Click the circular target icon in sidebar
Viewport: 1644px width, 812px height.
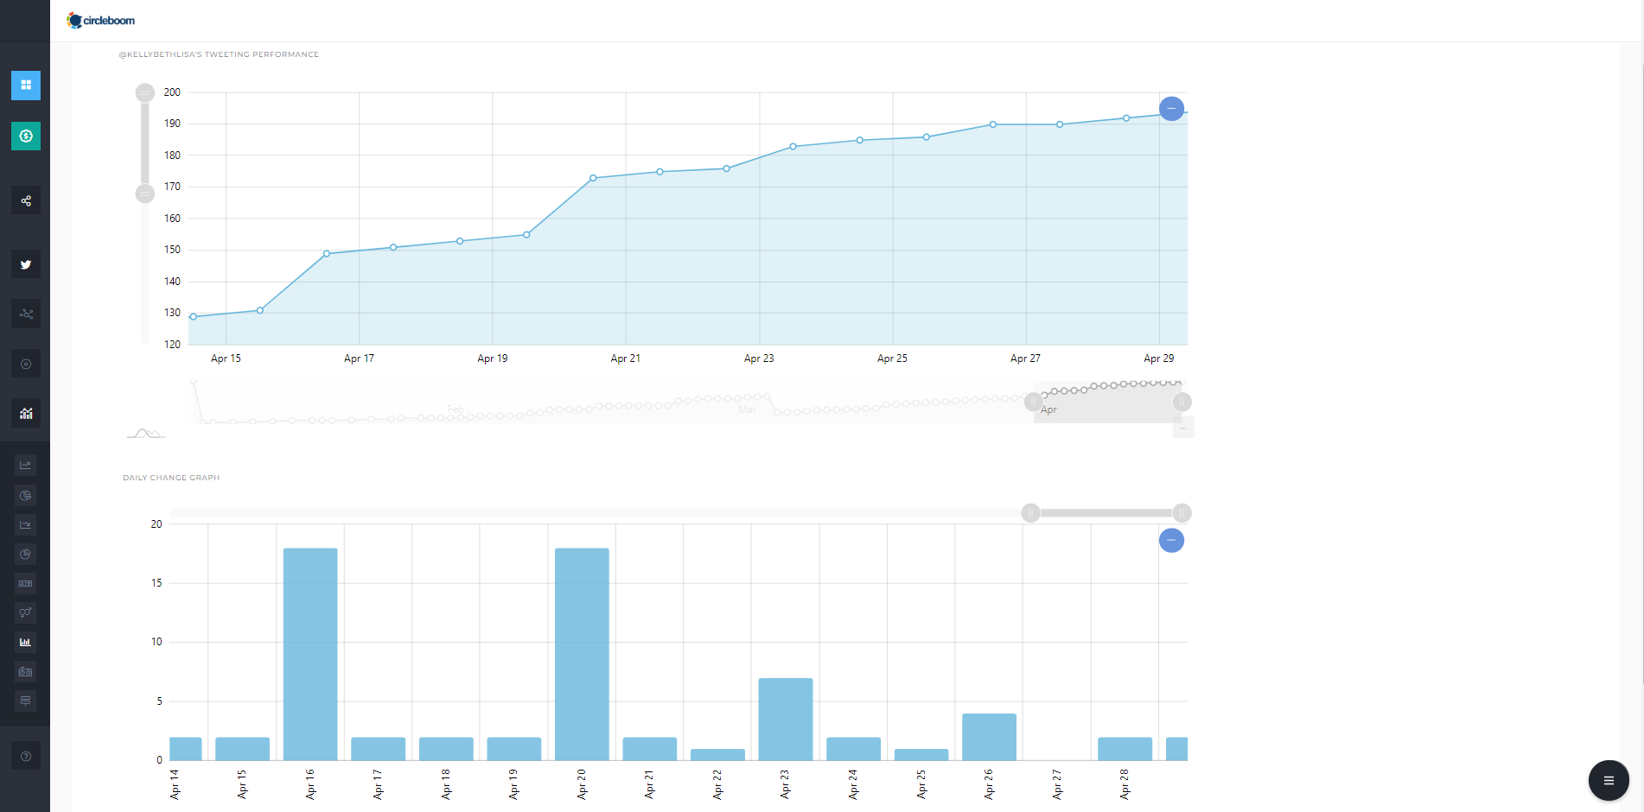pos(26,364)
